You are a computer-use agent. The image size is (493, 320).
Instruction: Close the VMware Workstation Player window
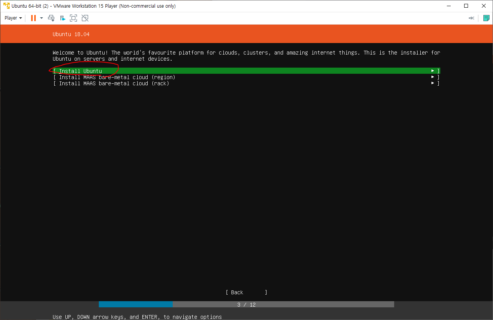pos(484,6)
